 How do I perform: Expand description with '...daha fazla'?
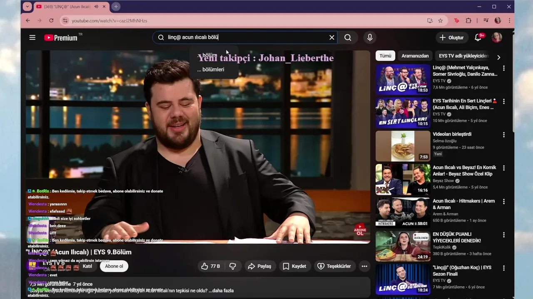click(221, 291)
